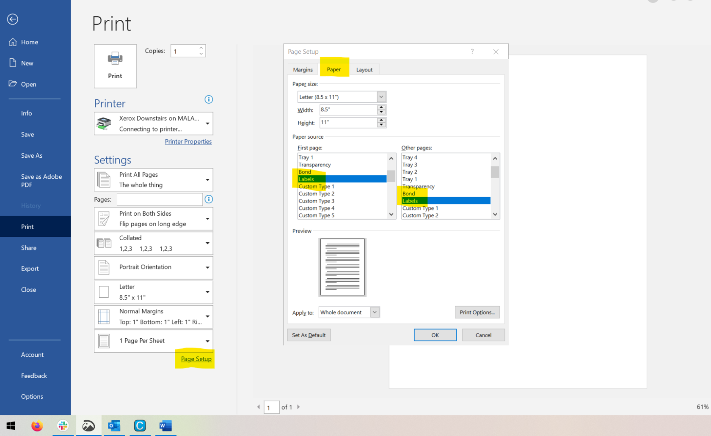Click the Printer info icon
The width and height of the screenshot is (711, 436).
coord(209,99)
